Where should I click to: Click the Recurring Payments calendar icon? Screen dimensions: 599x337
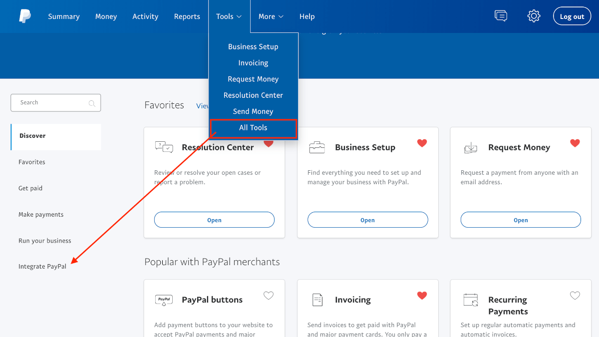[x=471, y=300]
